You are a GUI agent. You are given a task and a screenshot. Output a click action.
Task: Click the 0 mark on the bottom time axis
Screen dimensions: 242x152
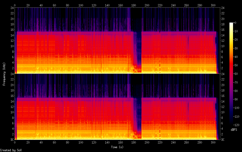(x=15, y=143)
